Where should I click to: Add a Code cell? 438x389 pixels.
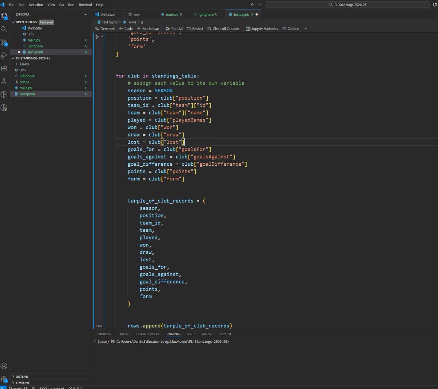click(x=126, y=29)
